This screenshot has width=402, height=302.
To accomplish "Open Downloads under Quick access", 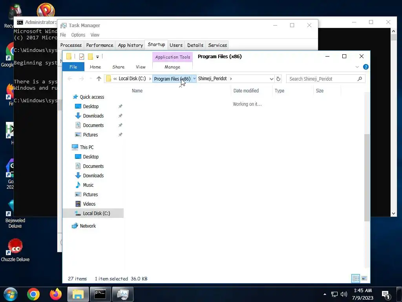I will pyautogui.click(x=93, y=116).
